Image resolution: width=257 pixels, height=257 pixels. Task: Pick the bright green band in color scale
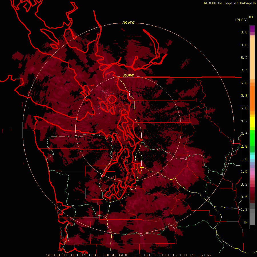pyautogui.click(x=252, y=138)
